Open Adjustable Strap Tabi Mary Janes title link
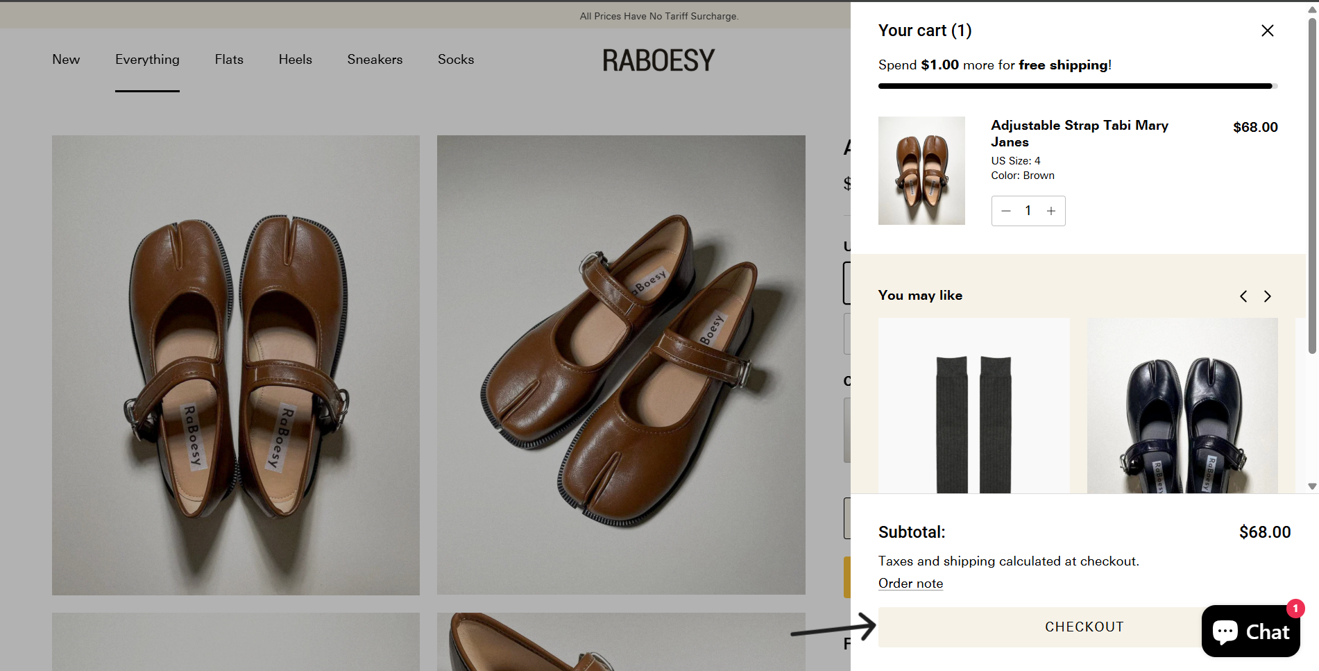This screenshot has width=1319, height=671. click(x=1079, y=133)
